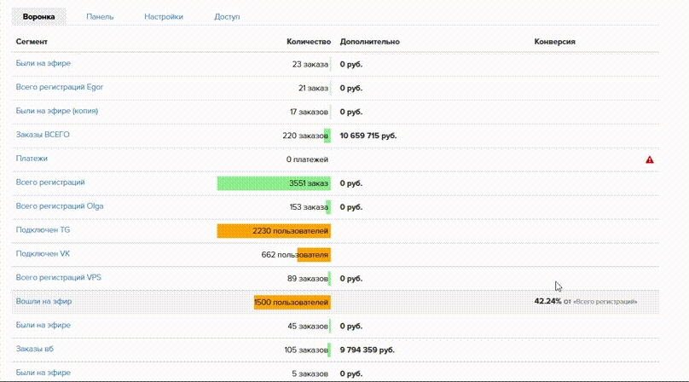The height and width of the screenshot is (382, 689).
Task: Click the orange 2230 пользователей bar
Action: (273, 230)
